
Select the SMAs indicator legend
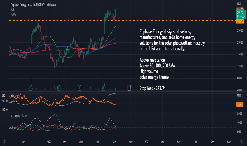[x=13, y=14]
